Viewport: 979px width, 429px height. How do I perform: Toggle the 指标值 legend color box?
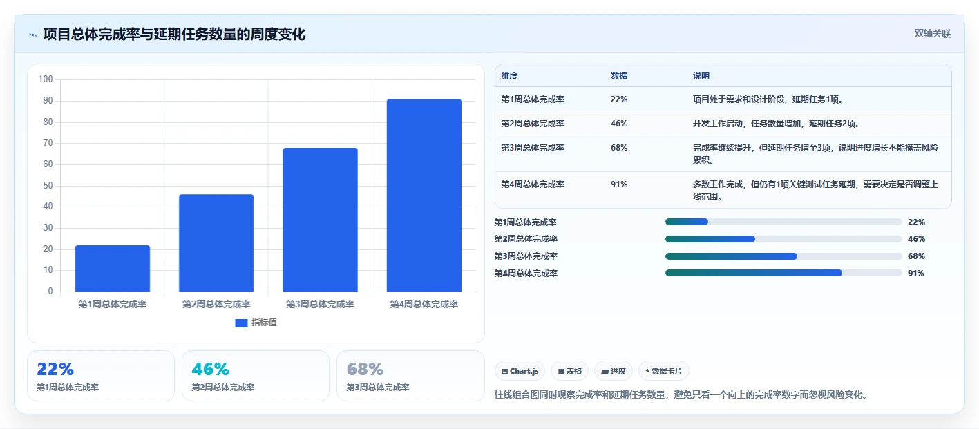241,323
